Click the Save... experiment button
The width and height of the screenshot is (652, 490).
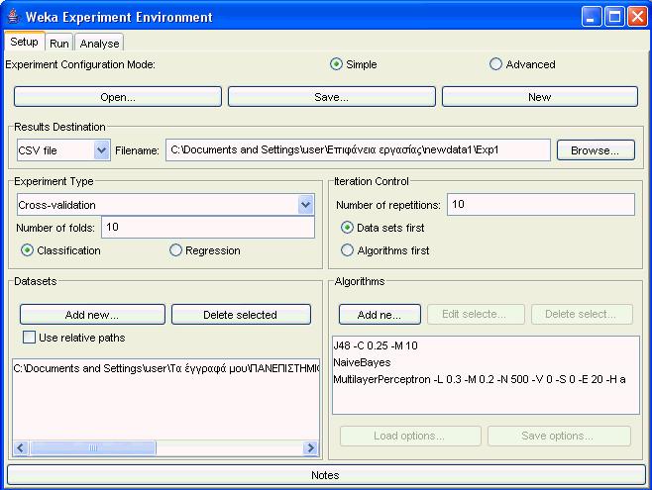tap(331, 97)
